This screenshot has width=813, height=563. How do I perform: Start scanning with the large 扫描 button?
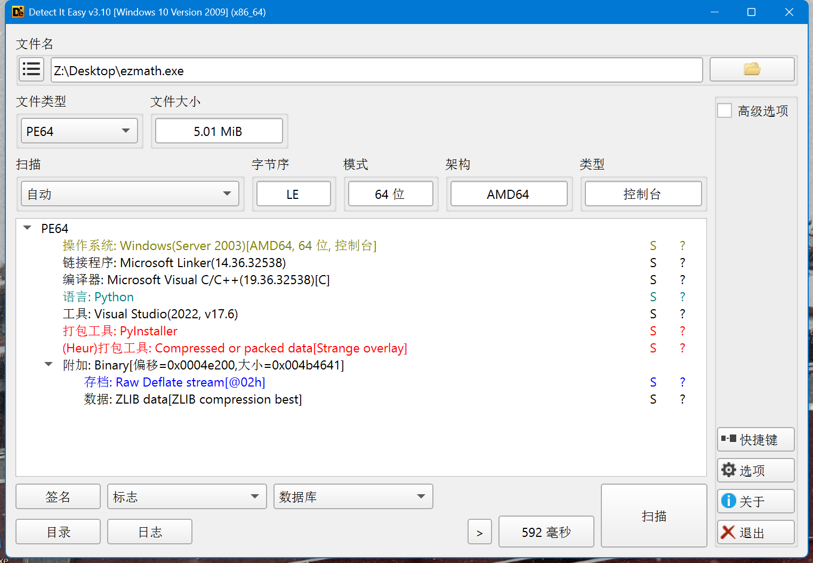click(654, 516)
